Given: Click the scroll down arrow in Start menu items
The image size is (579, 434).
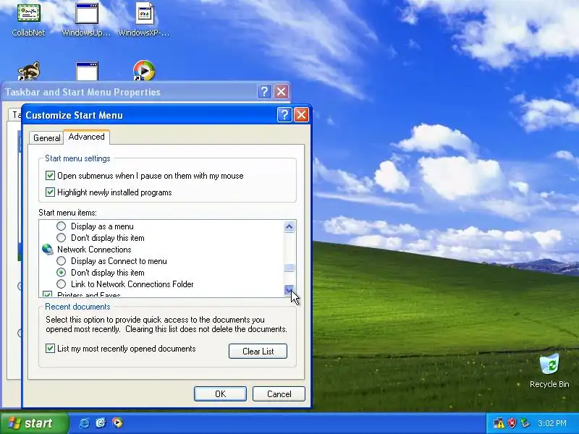Looking at the screenshot, I should coord(289,291).
